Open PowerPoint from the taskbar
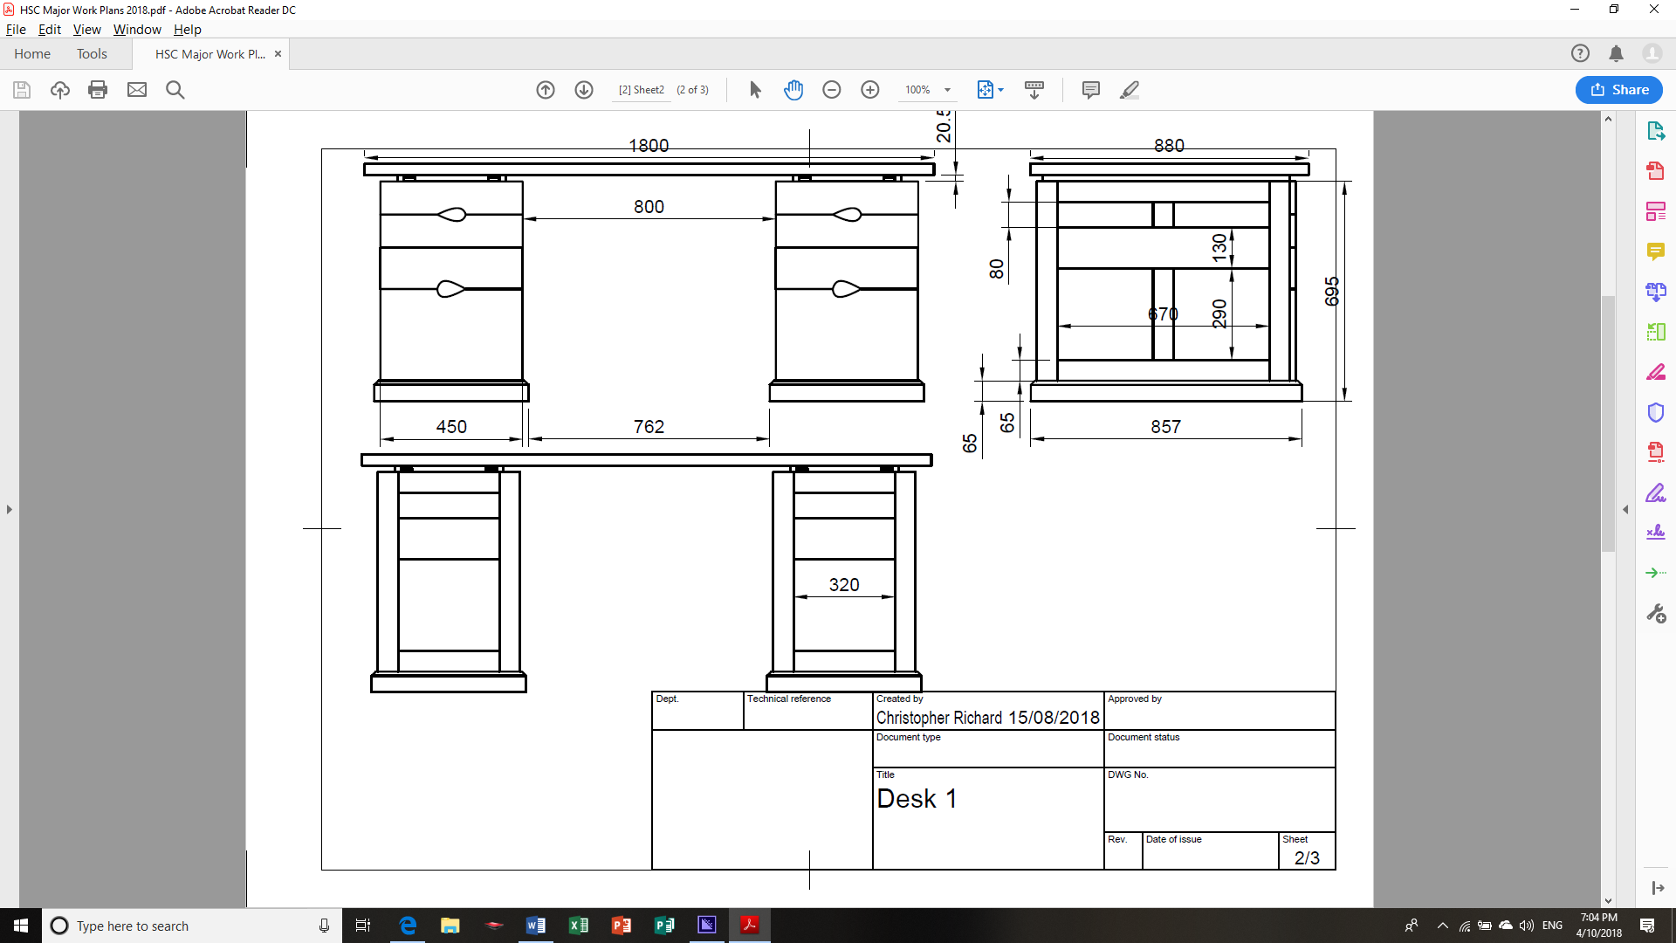The width and height of the screenshot is (1676, 943). (x=622, y=926)
